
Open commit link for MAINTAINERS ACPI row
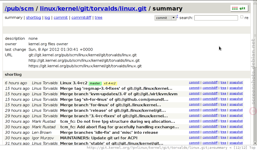194,137
